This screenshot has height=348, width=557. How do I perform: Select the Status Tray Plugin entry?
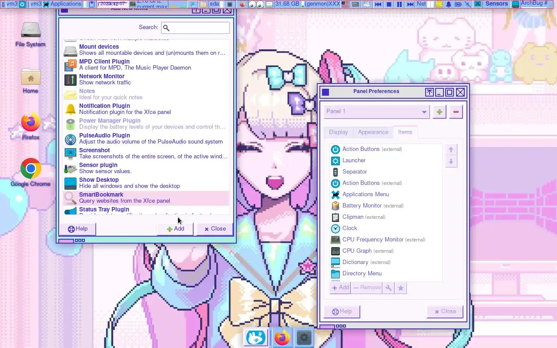click(x=146, y=210)
